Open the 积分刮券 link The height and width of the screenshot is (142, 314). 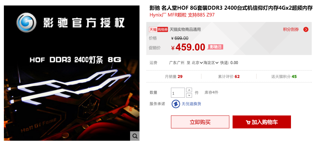coord(291,29)
